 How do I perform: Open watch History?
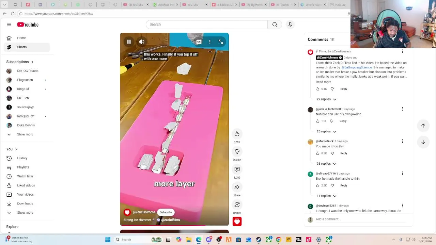(27, 158)
